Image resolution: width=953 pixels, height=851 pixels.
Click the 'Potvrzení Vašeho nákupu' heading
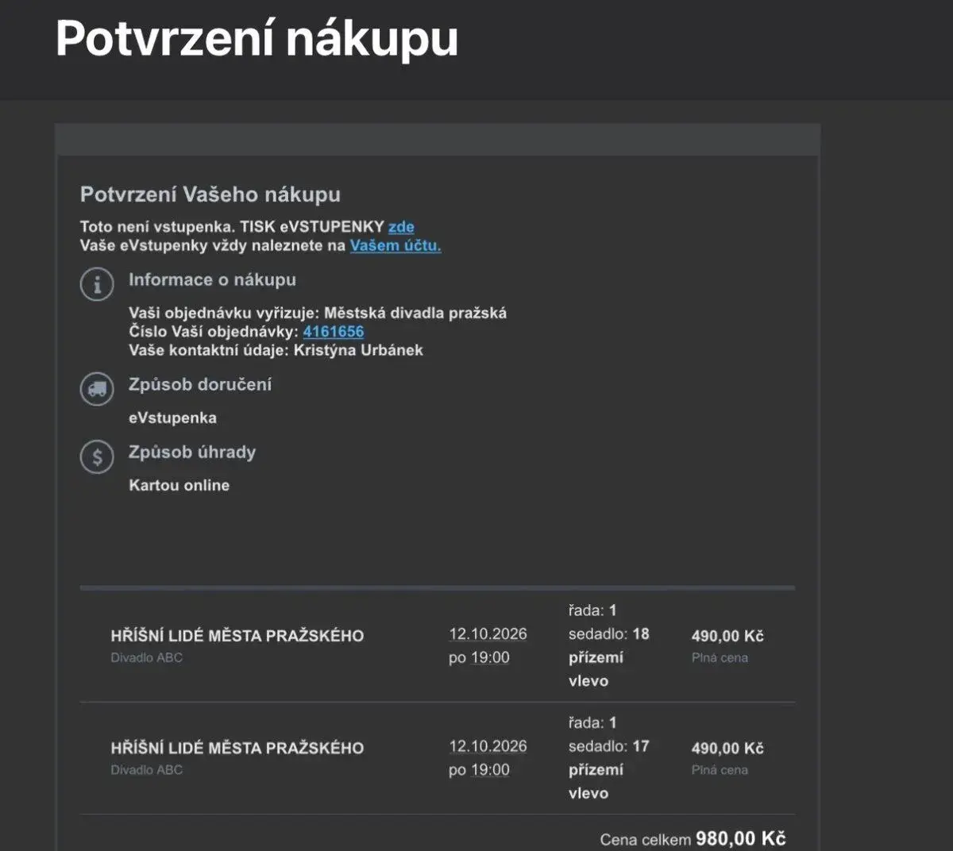(210, 194)
